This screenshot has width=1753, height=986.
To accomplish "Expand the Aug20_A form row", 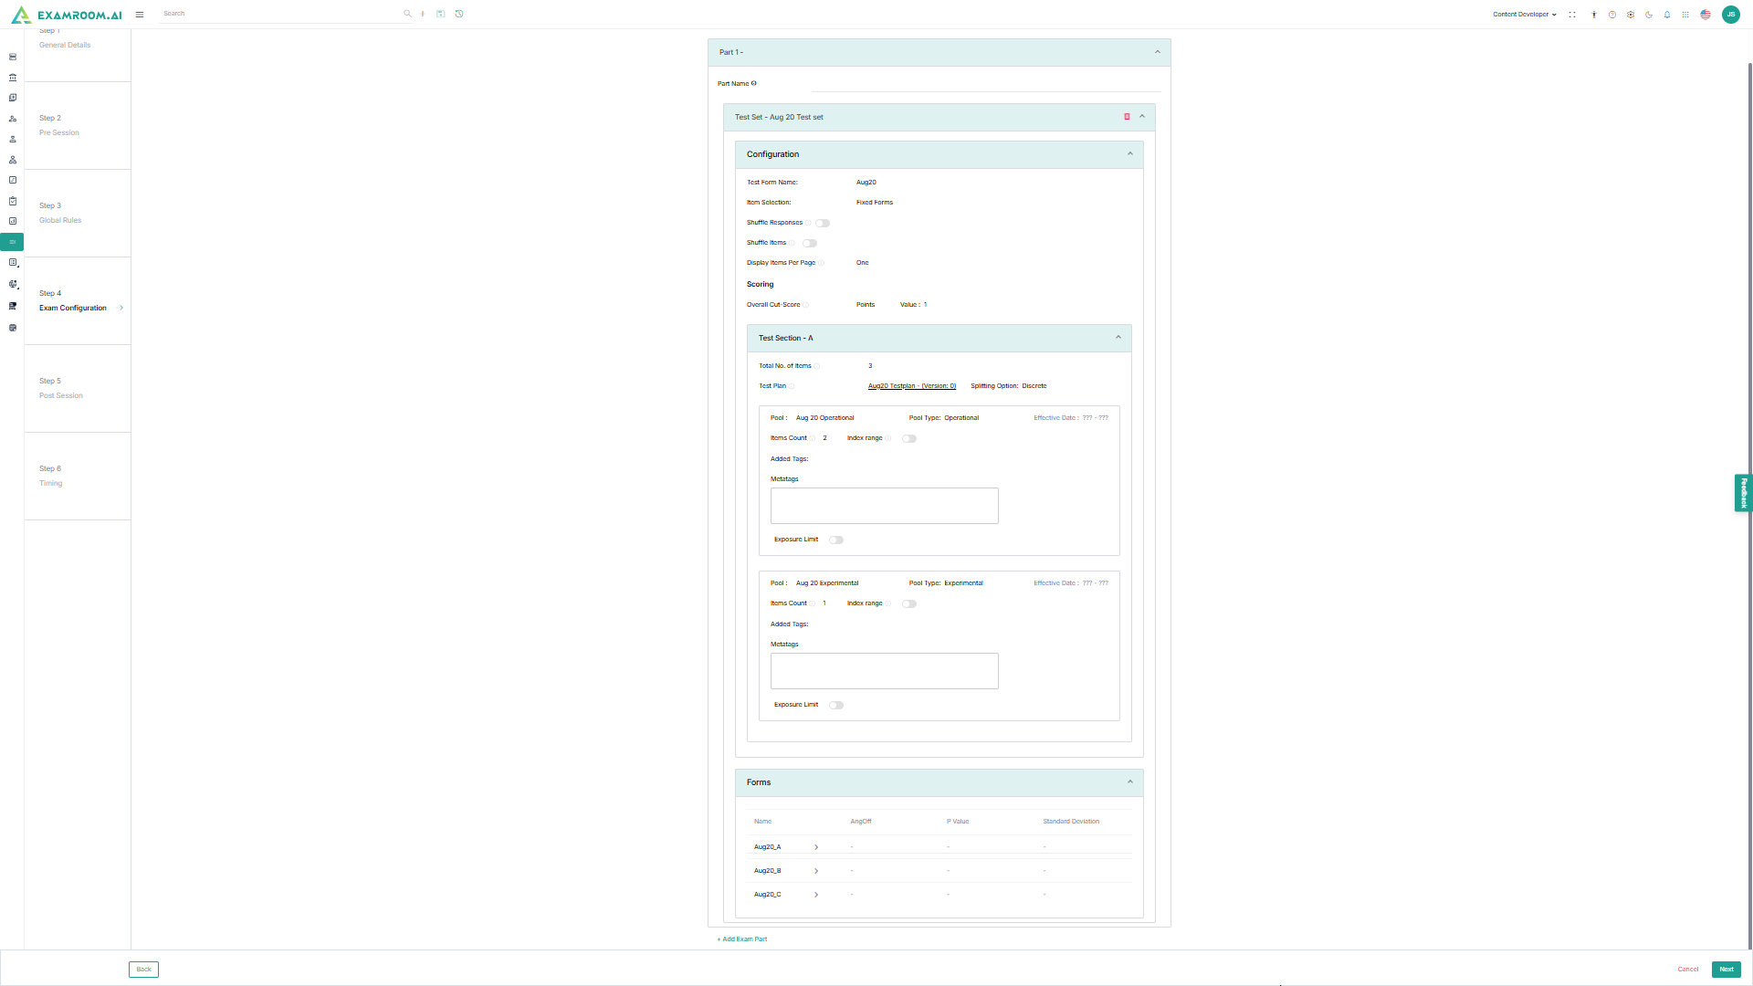I will click(x=816, y=847).
